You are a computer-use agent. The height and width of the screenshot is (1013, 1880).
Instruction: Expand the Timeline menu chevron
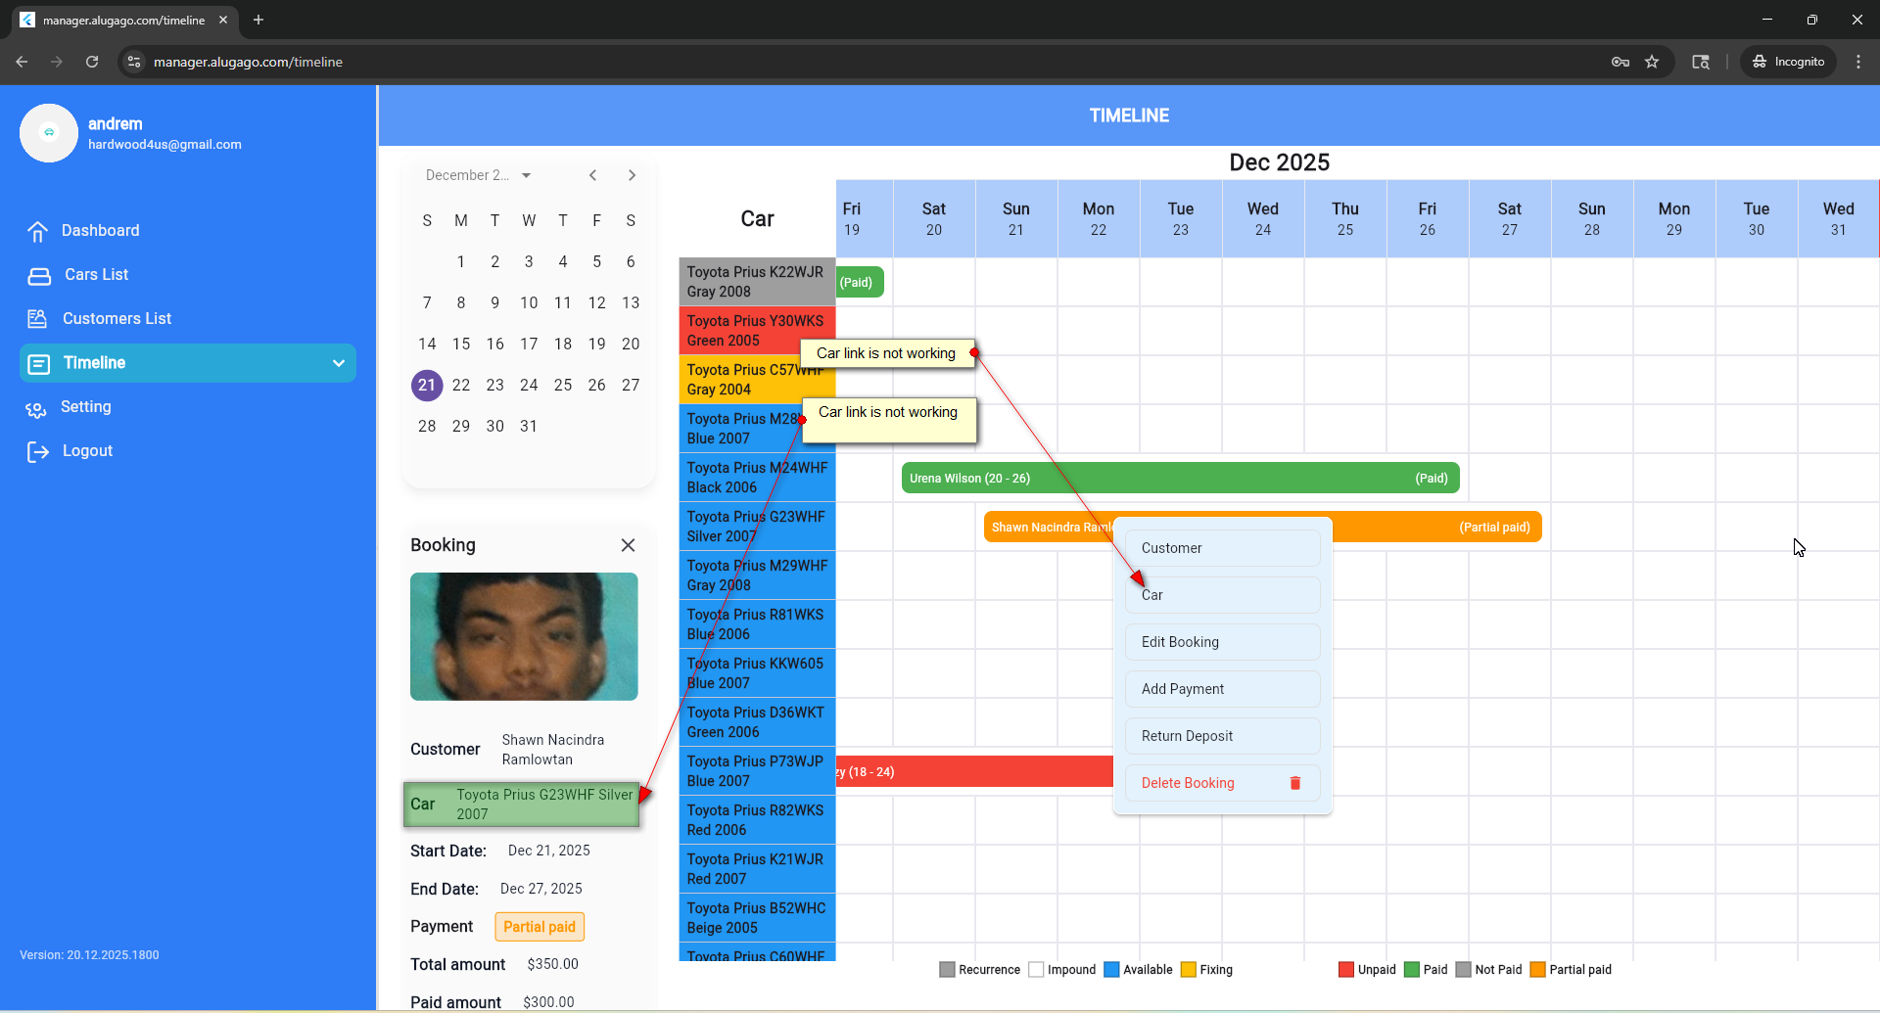pyautogui.click(x=339, y=363)
